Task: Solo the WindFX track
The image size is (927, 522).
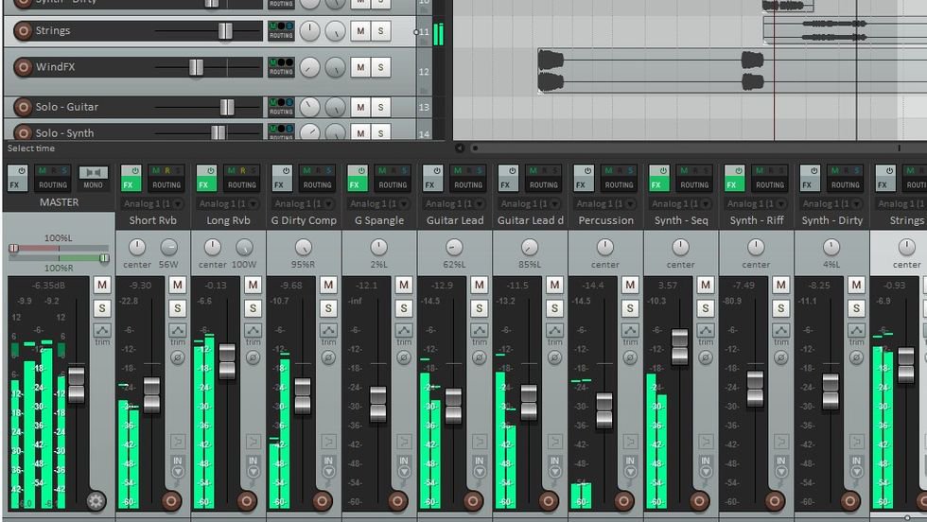Action: click(x=381, y=67)
